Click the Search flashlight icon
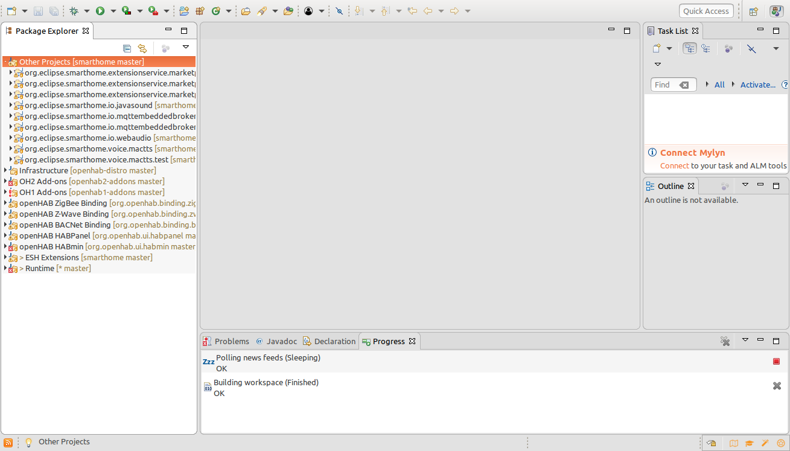790x451 pixels. [262, 11]
